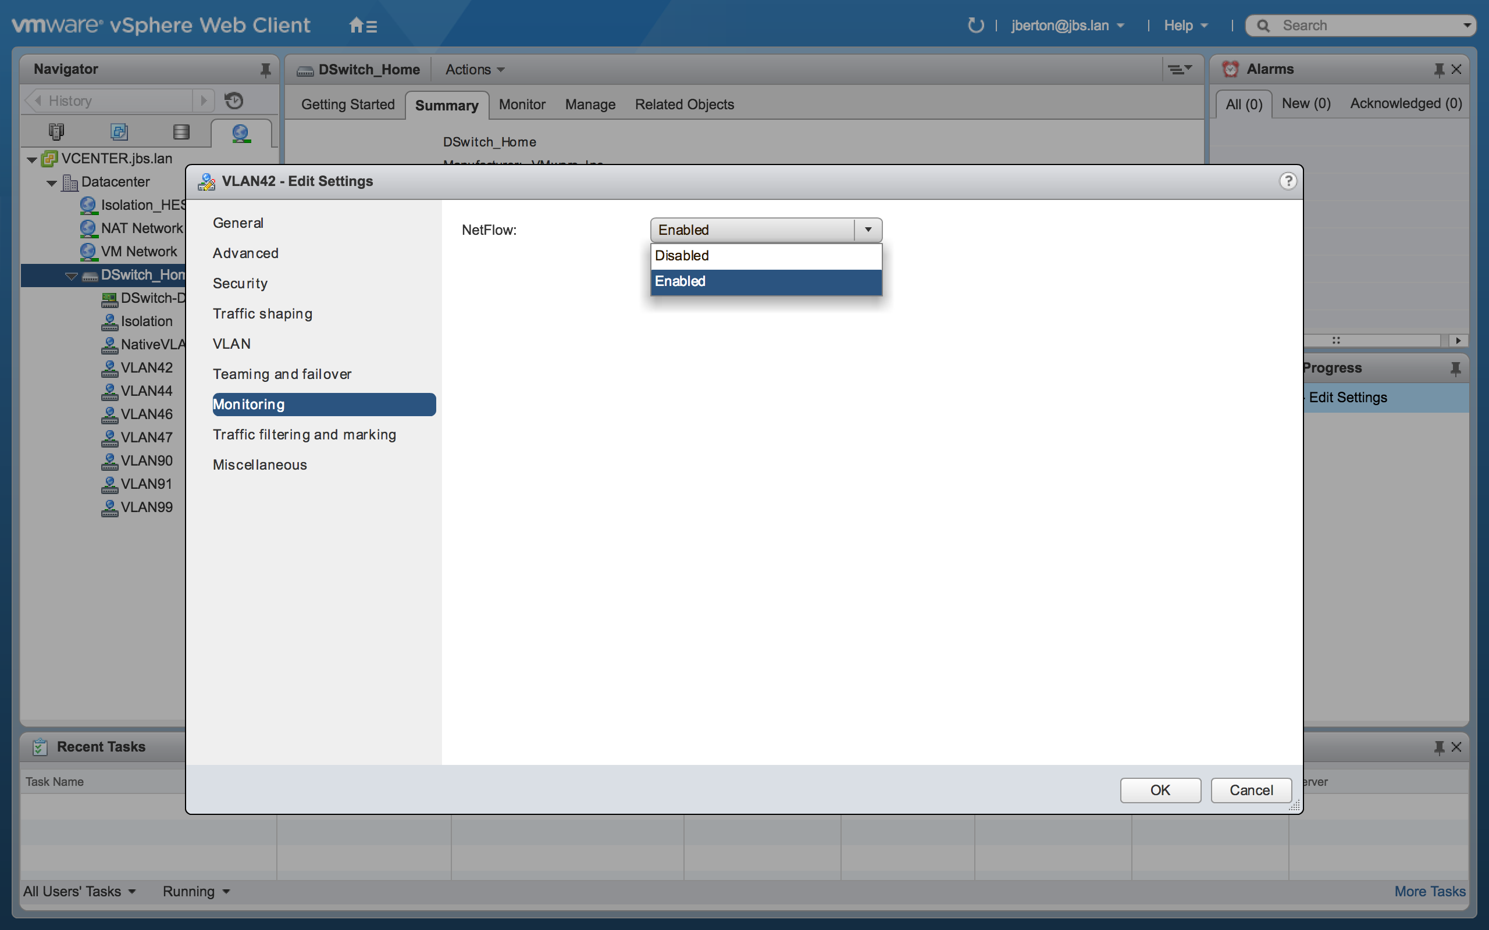Click the search magnifier icon
This screenshot has height=930, width=1489.
click(1263, 26)
